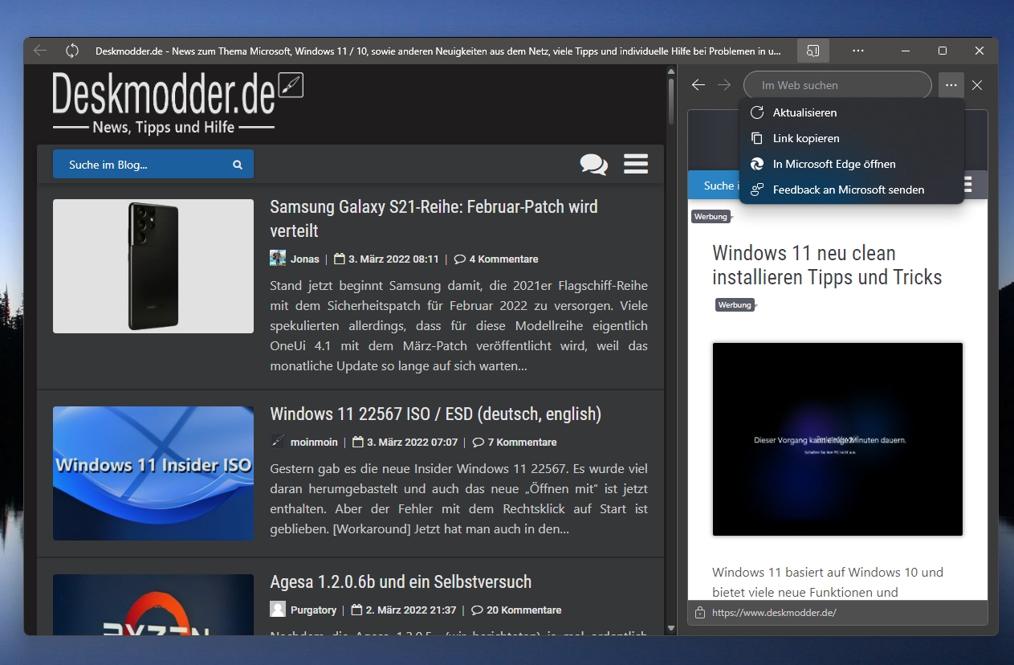Open the hamburger menu on the main page
Image resolution: width=1014 pixels, height=665 pixels.
(636, 164)
